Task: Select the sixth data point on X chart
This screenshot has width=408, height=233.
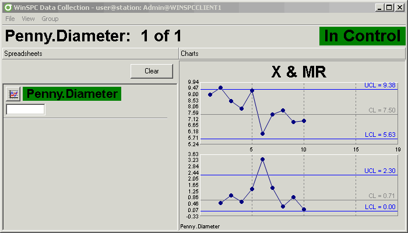Action: (x=262, y=133)
